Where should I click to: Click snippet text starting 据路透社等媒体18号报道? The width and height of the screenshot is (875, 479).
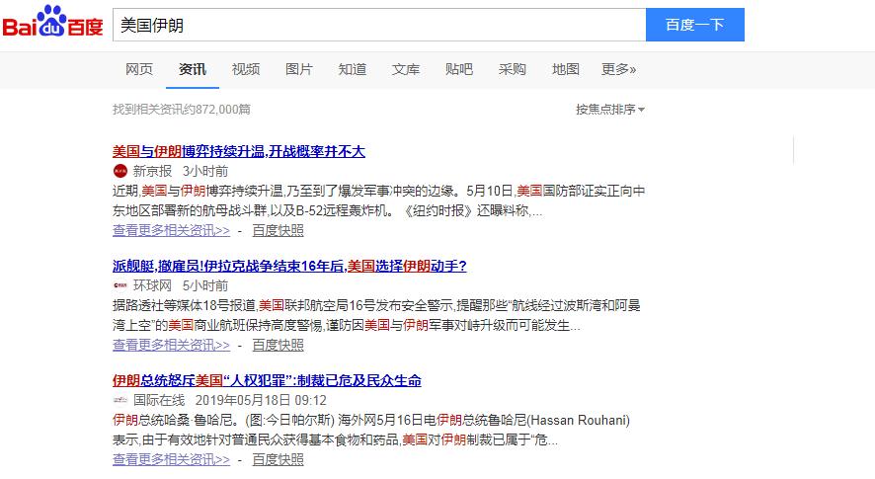pos(376,315)
